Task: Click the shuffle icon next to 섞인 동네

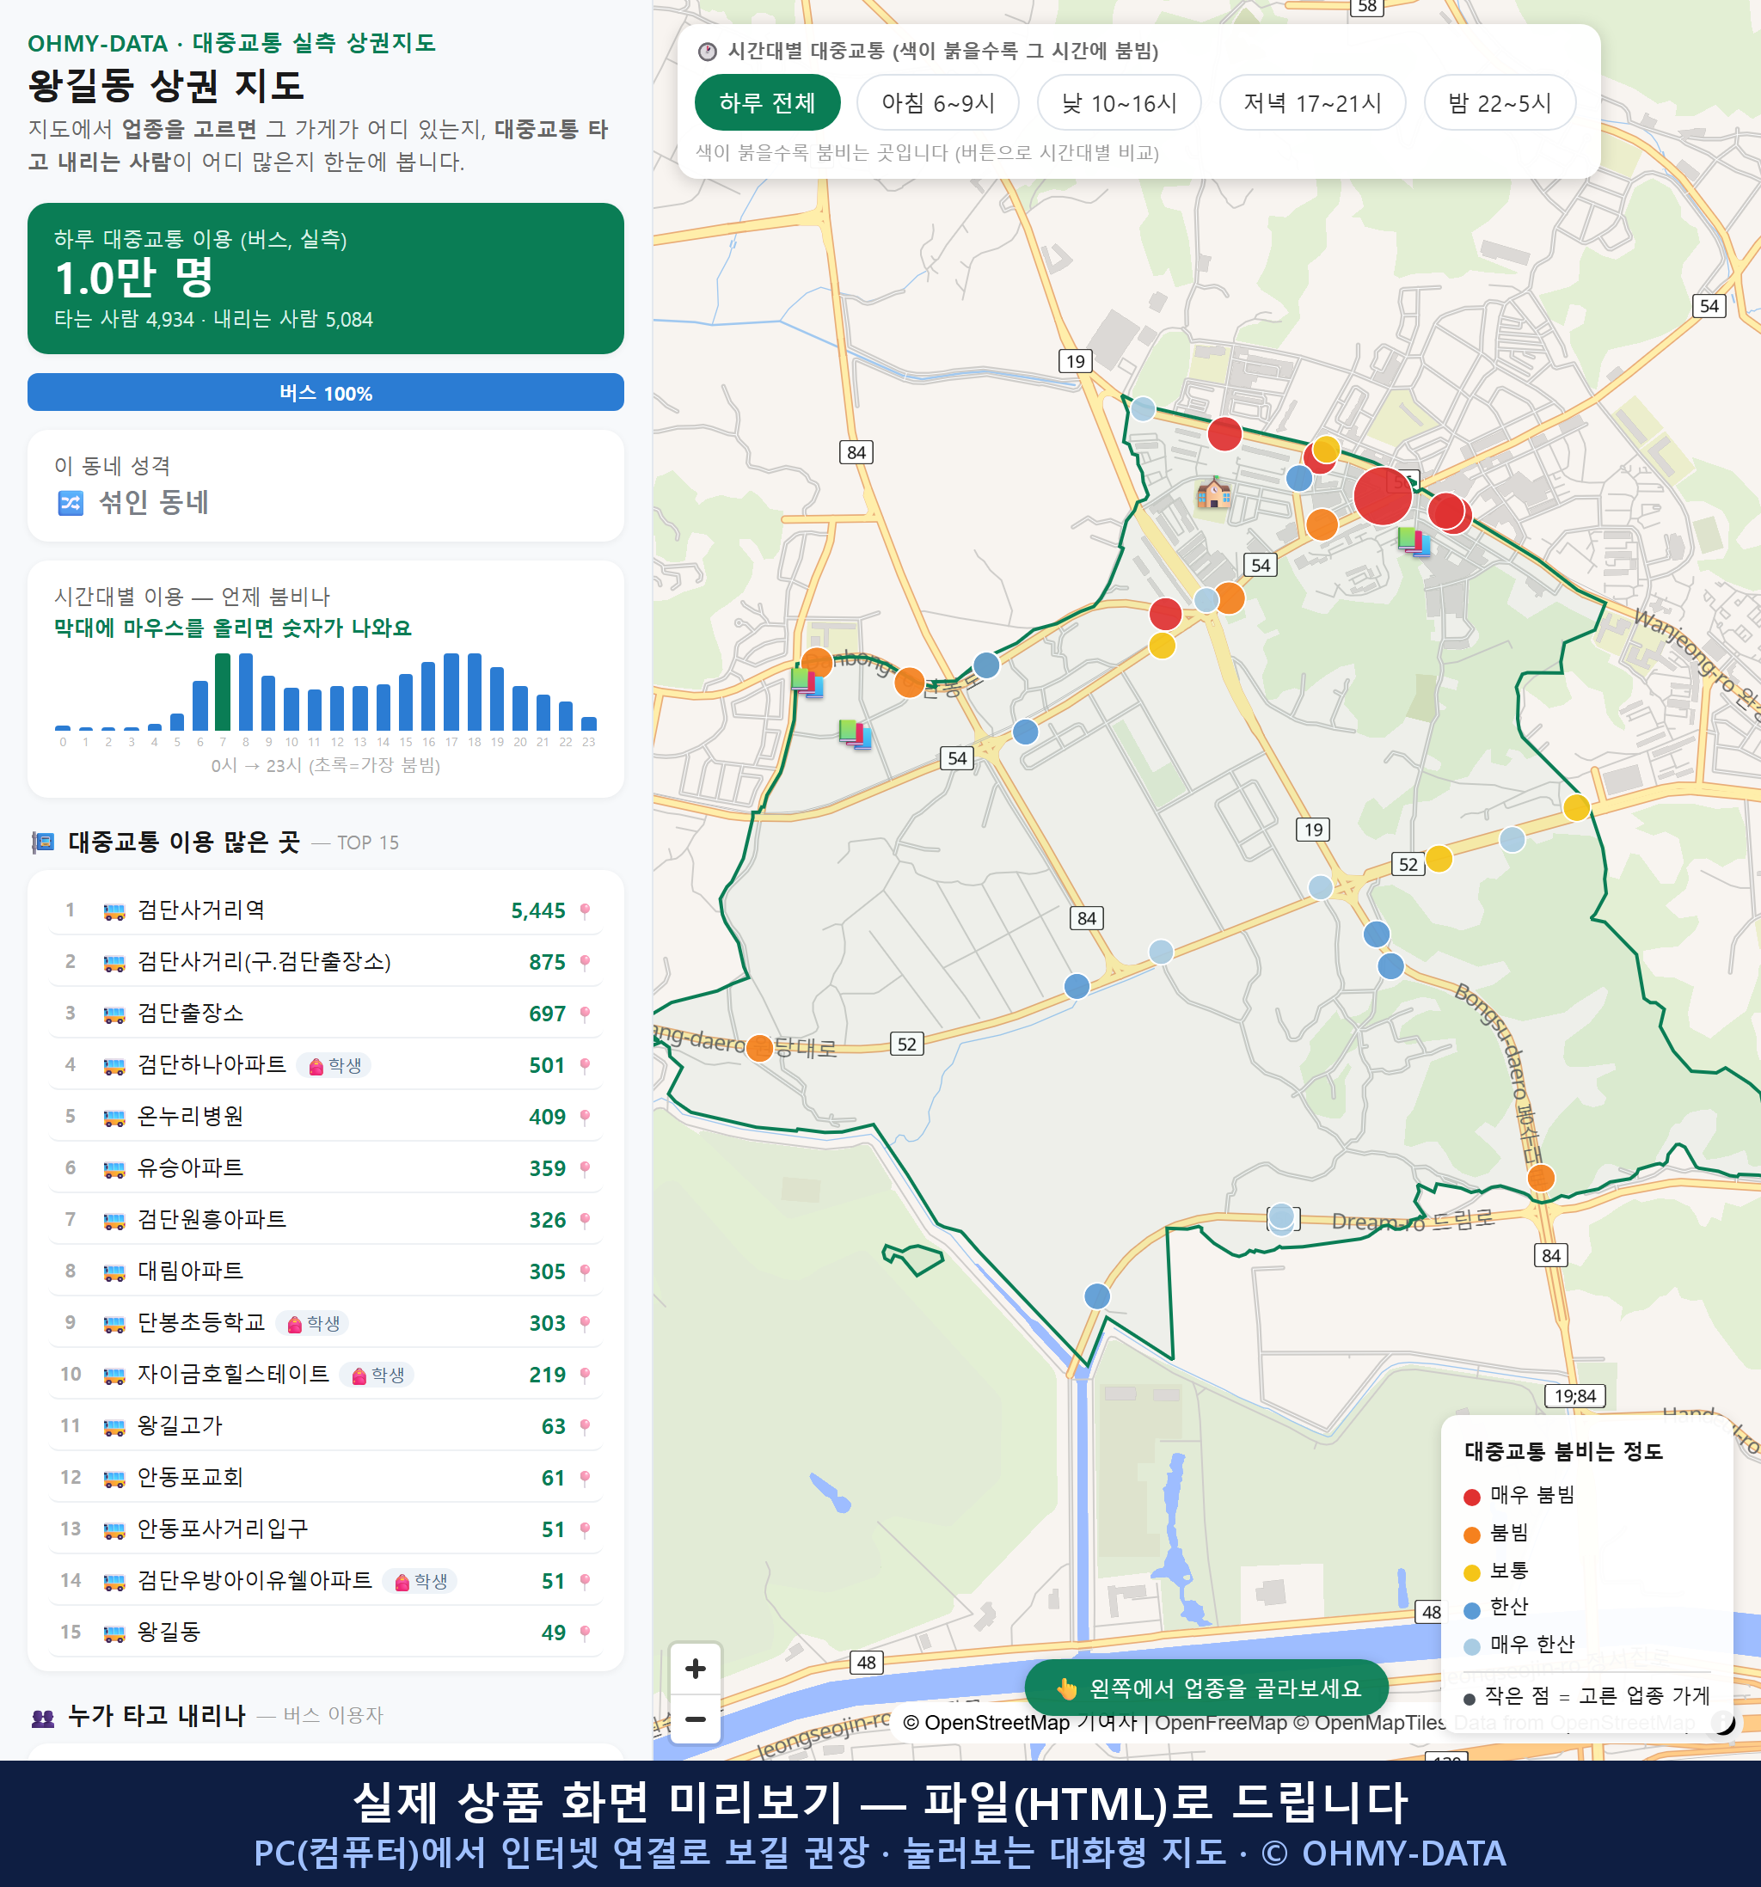Action: click(71, 502)
